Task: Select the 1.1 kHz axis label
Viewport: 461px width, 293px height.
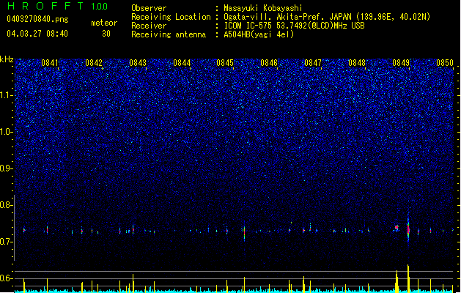Action: tap(6, 95)
